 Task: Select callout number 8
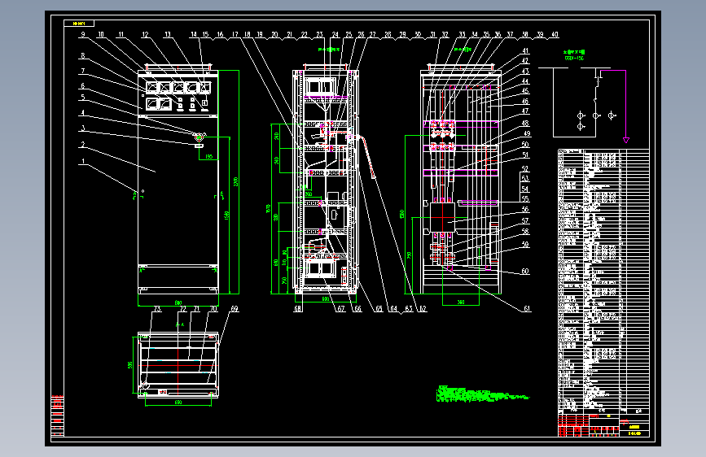click(x=83, y=56)
